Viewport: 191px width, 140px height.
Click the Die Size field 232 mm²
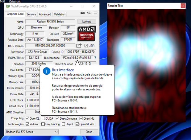coord(68,34)
